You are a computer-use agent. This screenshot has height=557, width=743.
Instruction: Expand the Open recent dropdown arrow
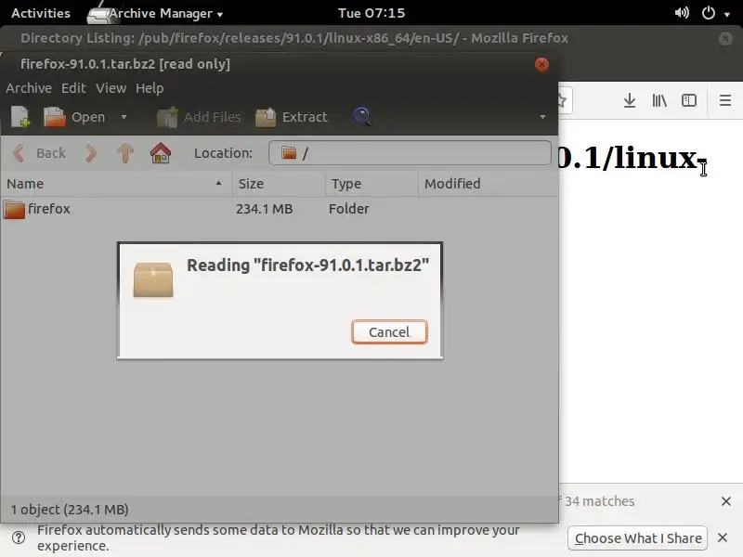click(124, 117)
